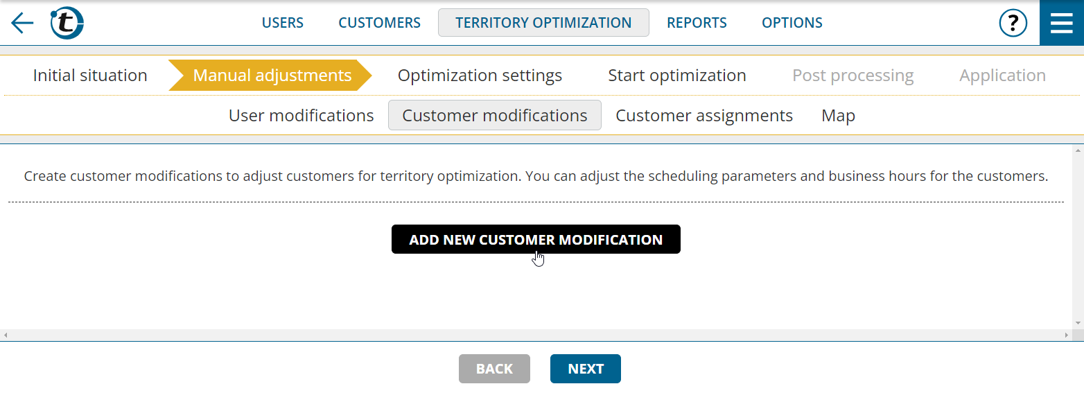
Task: Switch to User modifications tab
Action: pos(301,115)
